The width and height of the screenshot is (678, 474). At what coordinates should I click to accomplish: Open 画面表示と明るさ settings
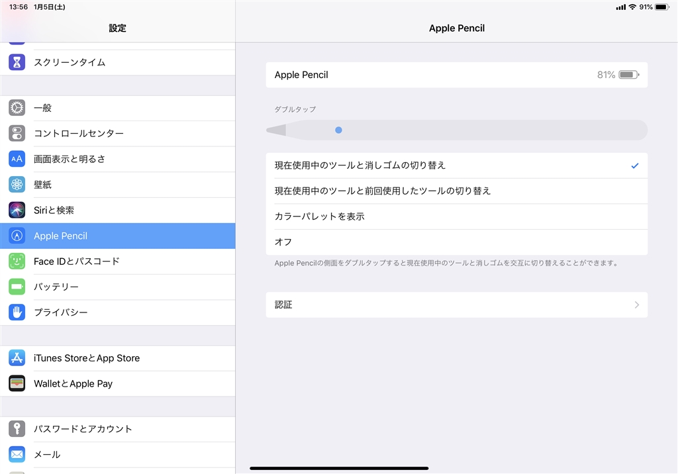[x=118, y=159]
